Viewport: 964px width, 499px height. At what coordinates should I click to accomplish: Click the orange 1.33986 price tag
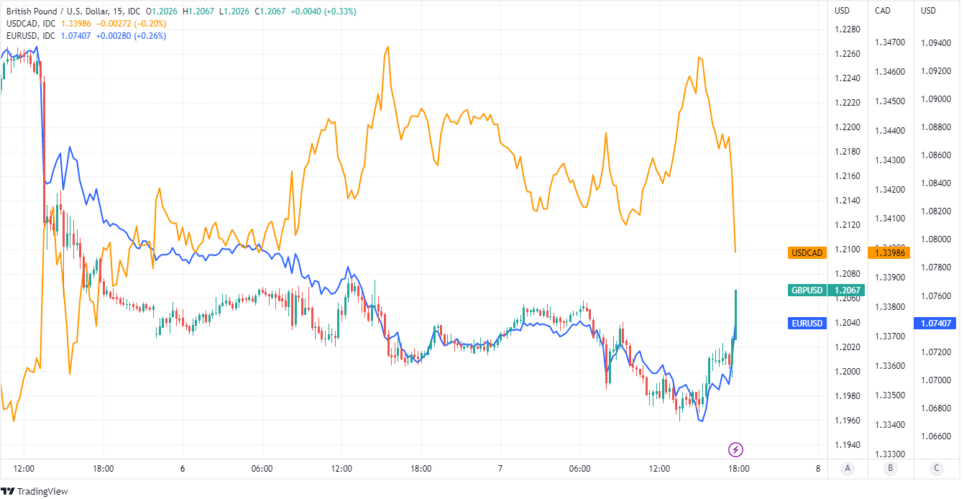(x=891, y=253)
